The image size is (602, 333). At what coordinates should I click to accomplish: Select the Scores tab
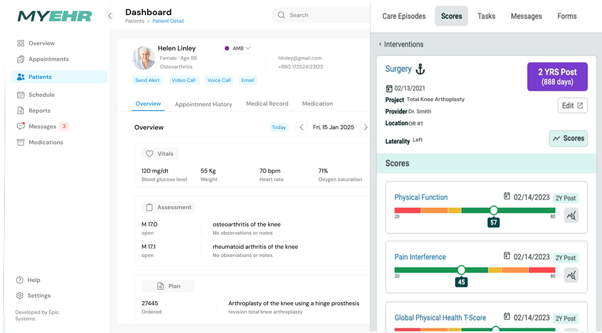pos(451,16)
